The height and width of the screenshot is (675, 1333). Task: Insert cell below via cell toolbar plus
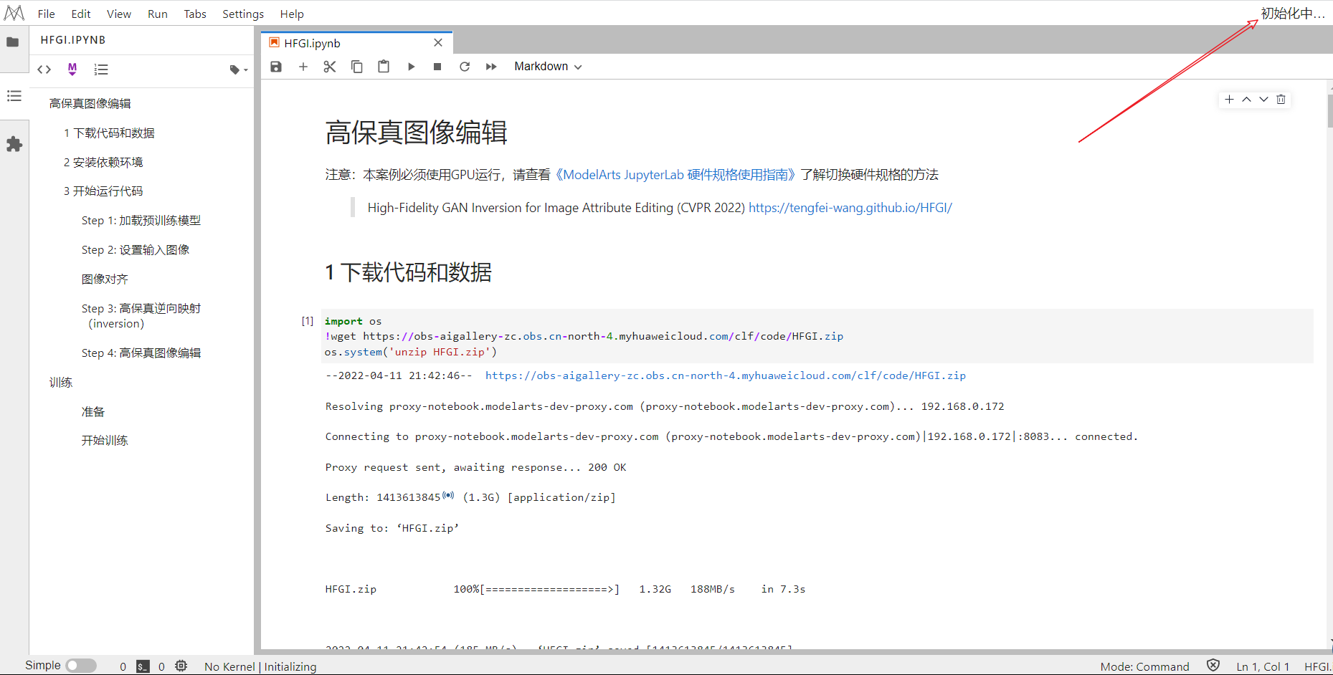pyautogui.click(x=1229, y=100)
